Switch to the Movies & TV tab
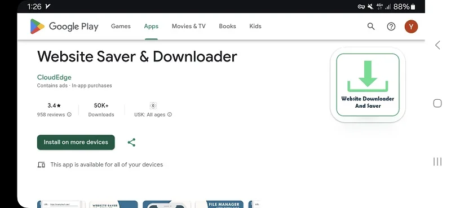 click(x=189, y=26)
